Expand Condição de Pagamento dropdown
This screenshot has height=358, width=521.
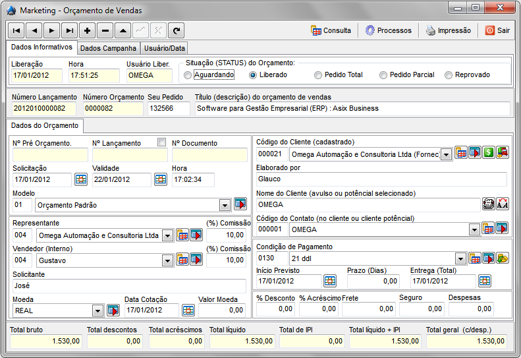[460, 258]
